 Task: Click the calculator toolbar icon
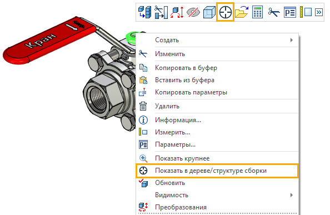(257, 12)
